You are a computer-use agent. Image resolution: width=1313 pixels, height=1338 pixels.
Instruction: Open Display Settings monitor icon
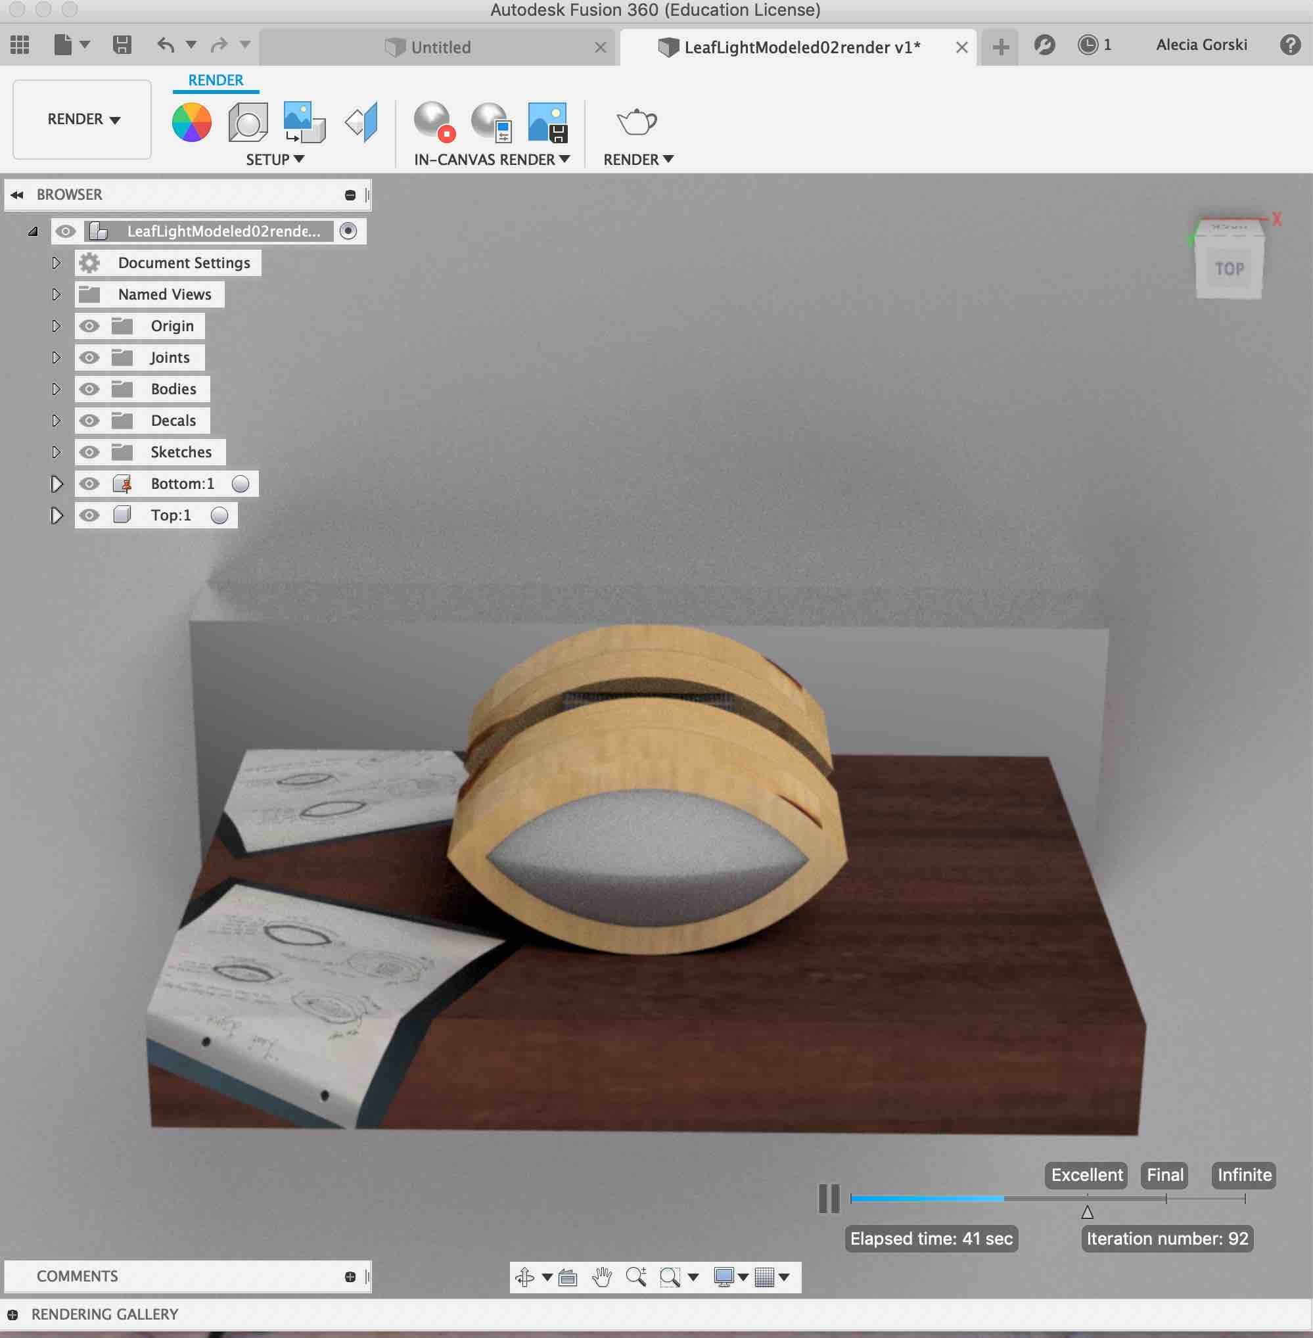tap(724, 1278)
